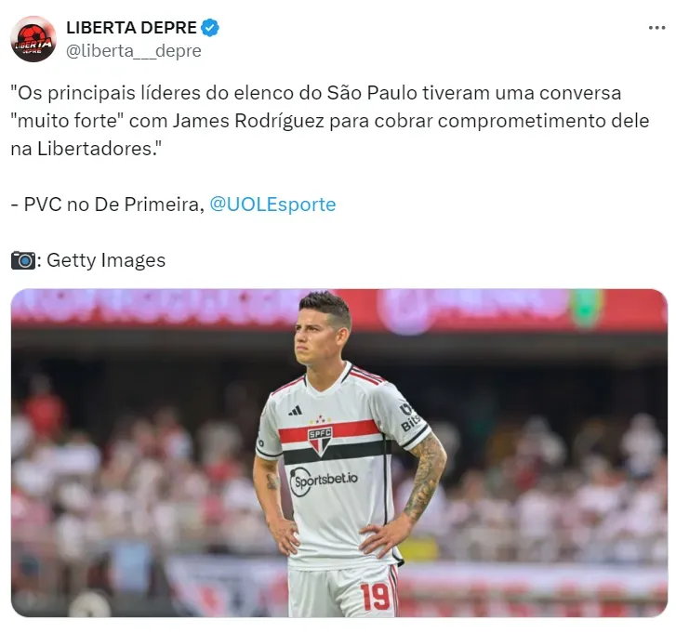Click the Sportsbet.io logo on the jersey
676x633 pixels.
(324, 481)
